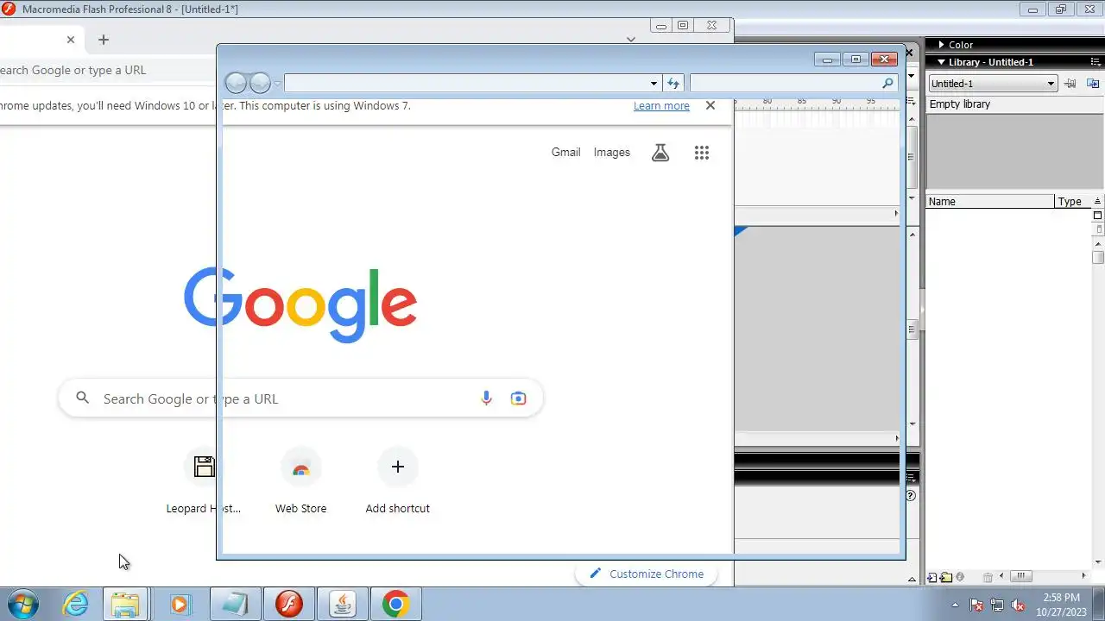Viewport: 1105px width, 621px height.
Task: Open Google apps grid icon in Chrome
Action: point(702,153)
